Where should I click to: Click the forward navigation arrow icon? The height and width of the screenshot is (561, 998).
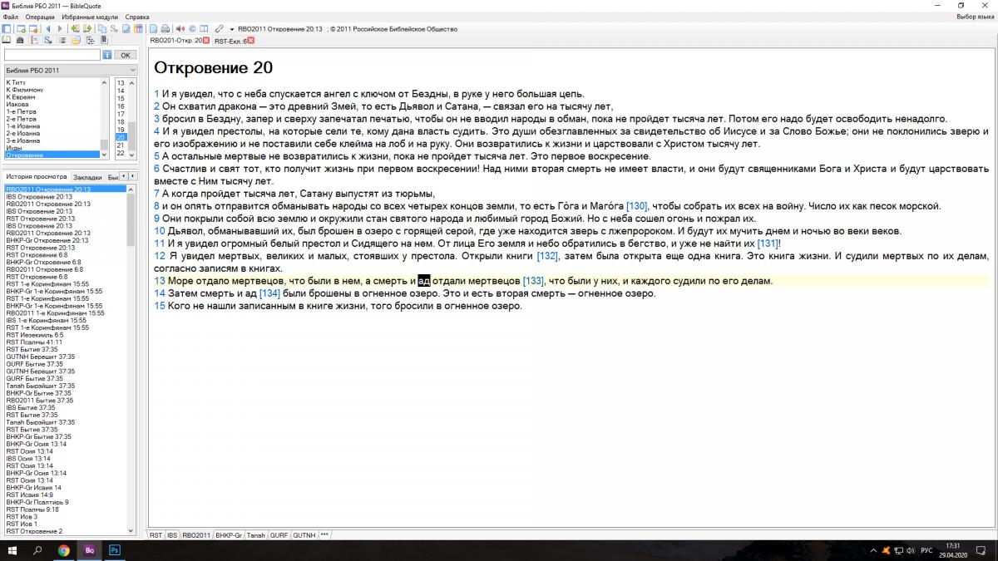[x=60, y=28]
